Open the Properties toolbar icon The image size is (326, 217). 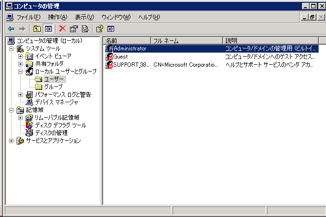click(x=74, y=29)
